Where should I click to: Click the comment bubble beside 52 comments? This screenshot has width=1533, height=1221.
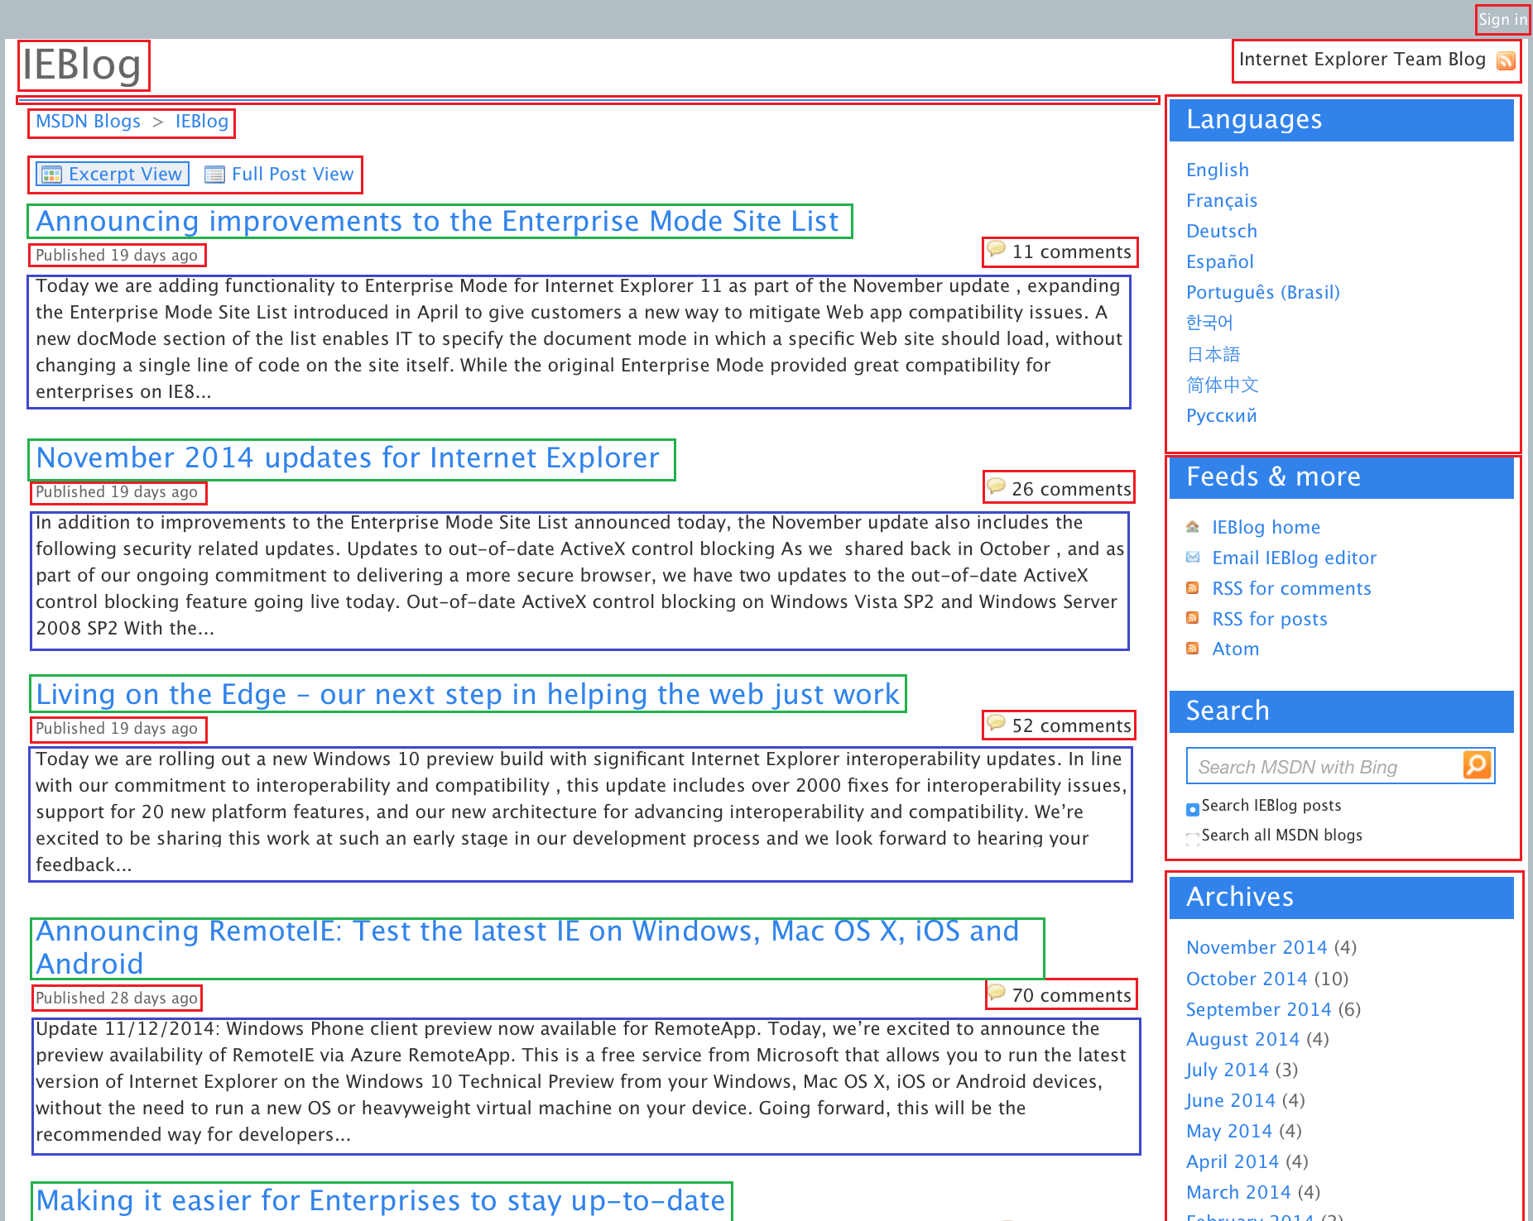click(x=996, y=722)
